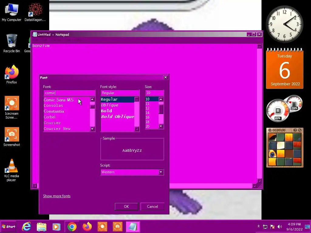The height and width of the screenshot is (233, 311).
Task: Click inside the Font name input field
Action: tap(69, 93)
